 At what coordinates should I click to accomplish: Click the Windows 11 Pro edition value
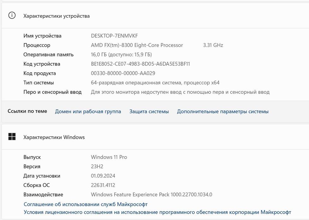[109, 157]
